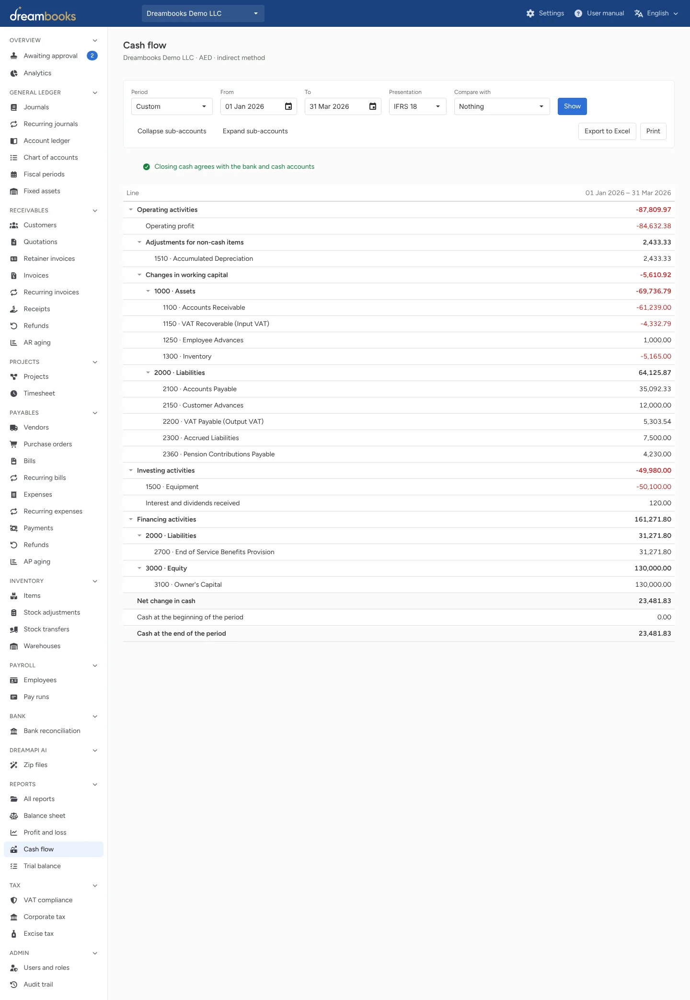Click the Awaiting approval count badge
The image size is (690, 1000).
[92, 56]
